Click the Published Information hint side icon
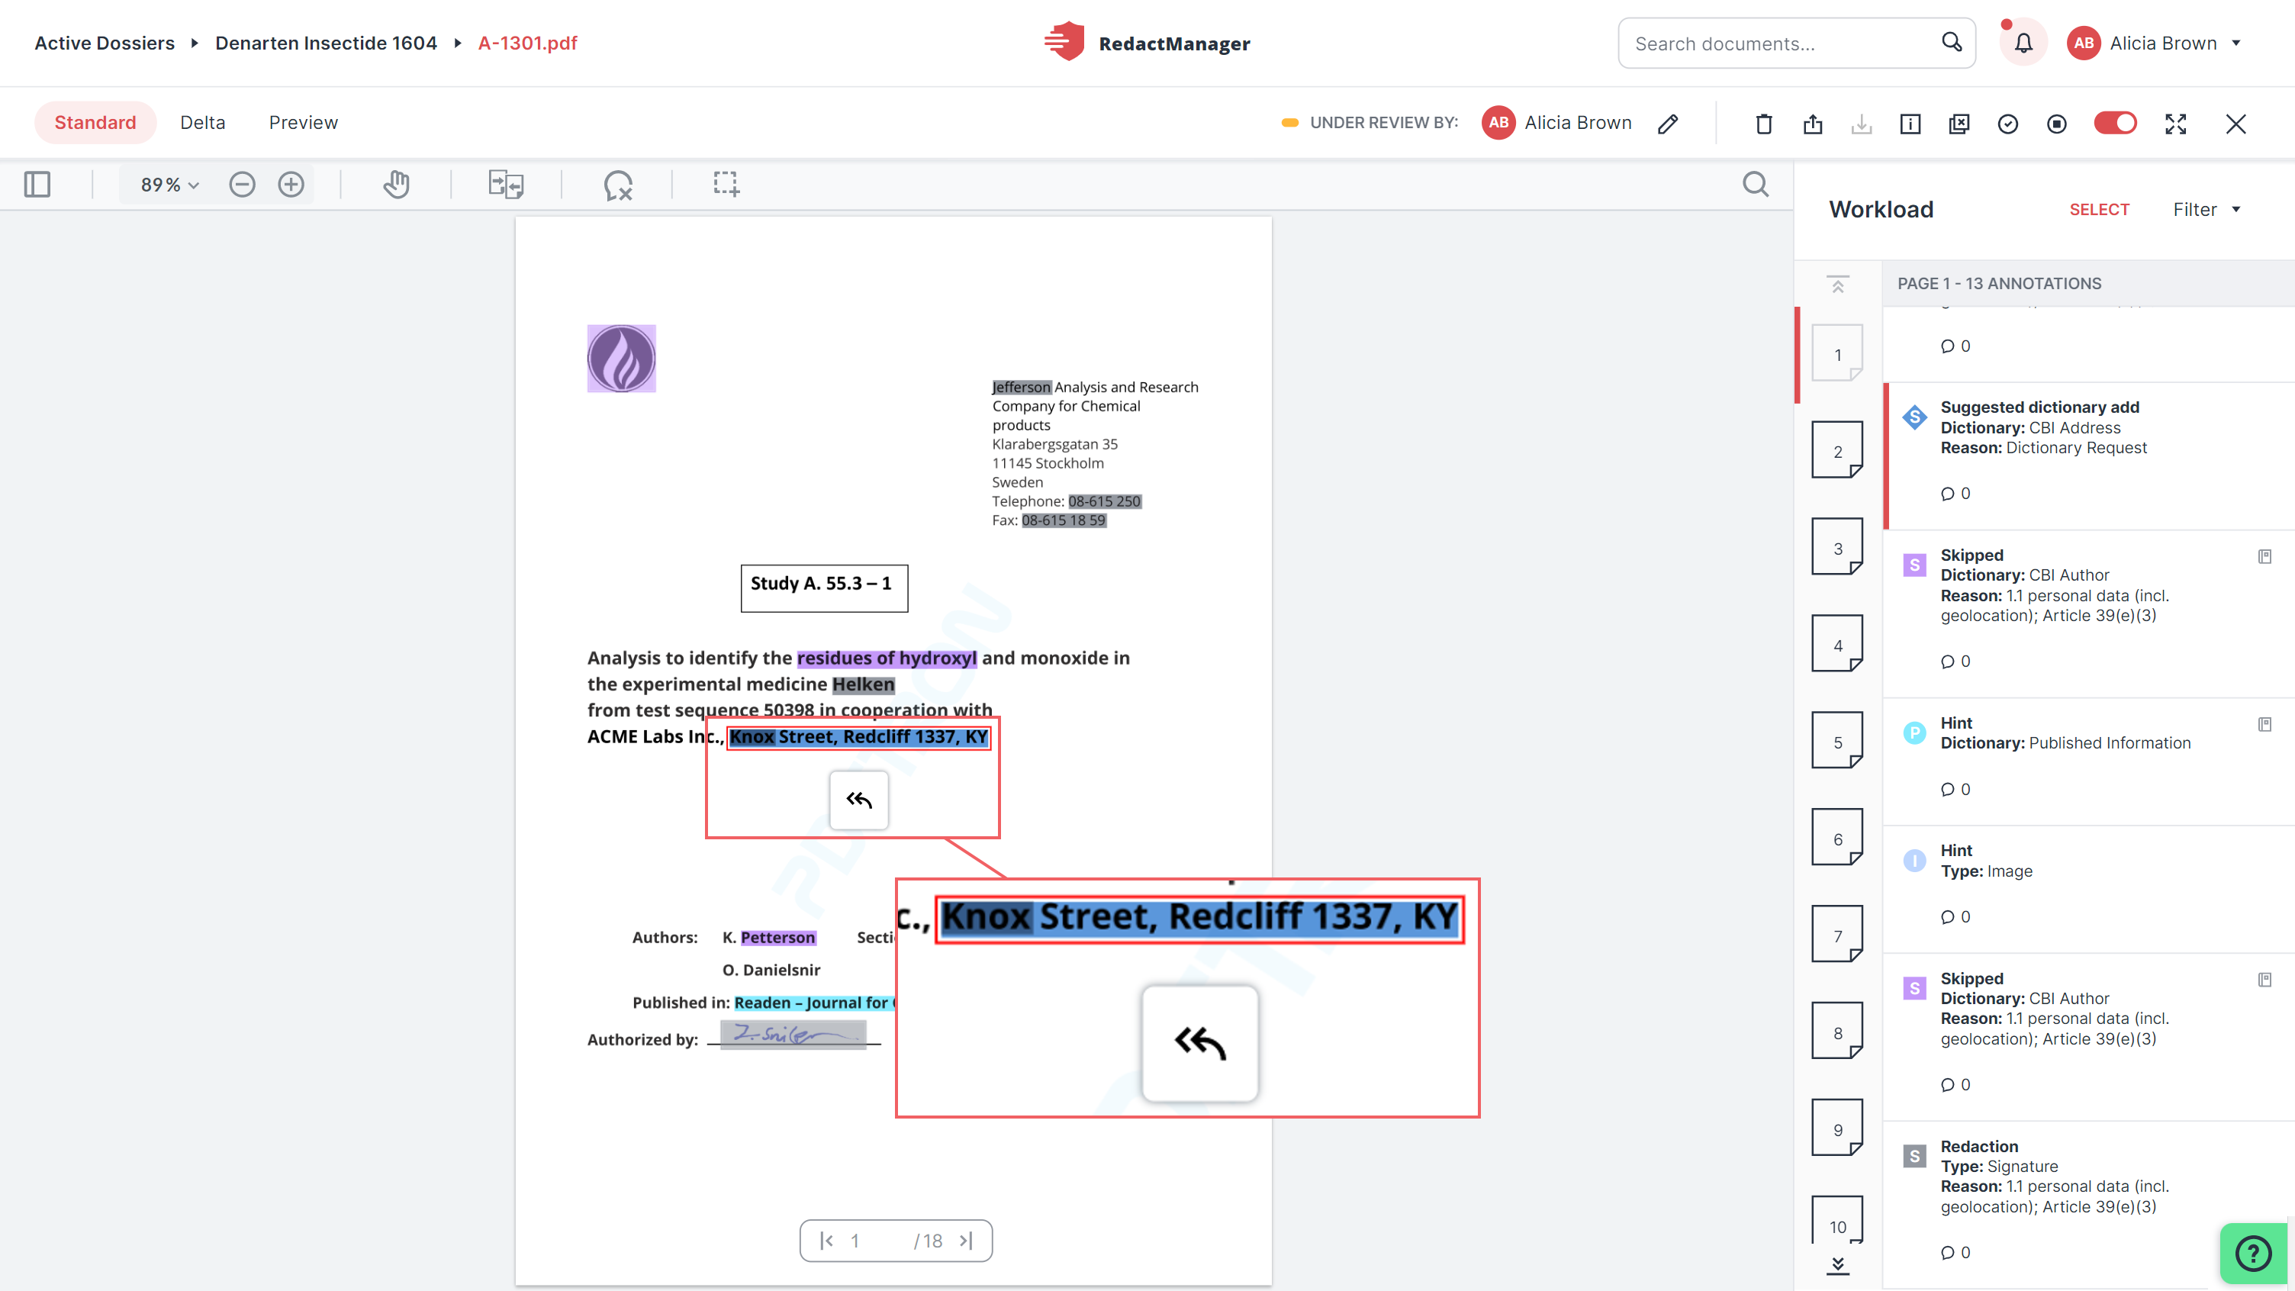This screenshot has height=1291, width=2295. point(2264,724)
